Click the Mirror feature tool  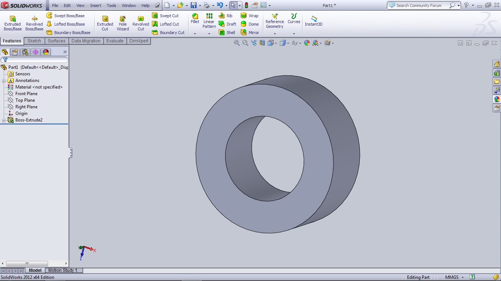pos(250,33)
